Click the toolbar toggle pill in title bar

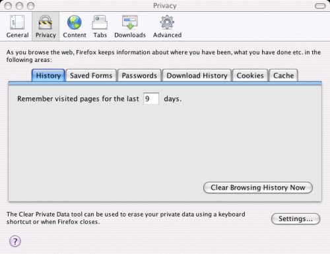(x=320, y=6)
